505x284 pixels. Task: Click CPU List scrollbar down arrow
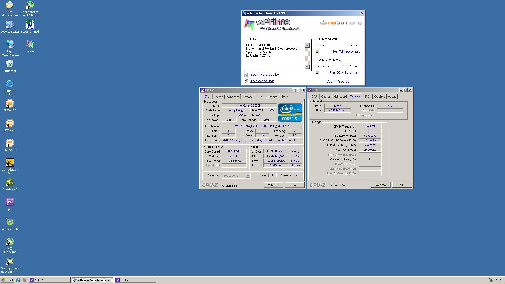click(307, 67)
